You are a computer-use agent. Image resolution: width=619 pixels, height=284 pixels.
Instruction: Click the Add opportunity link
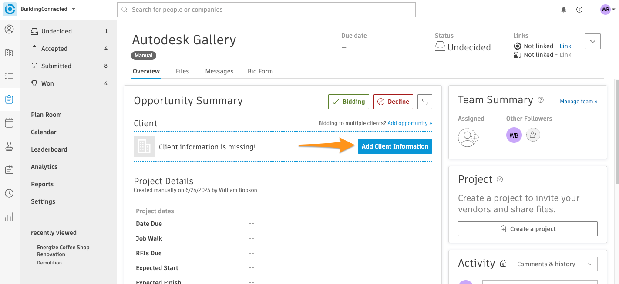[410, 123]
